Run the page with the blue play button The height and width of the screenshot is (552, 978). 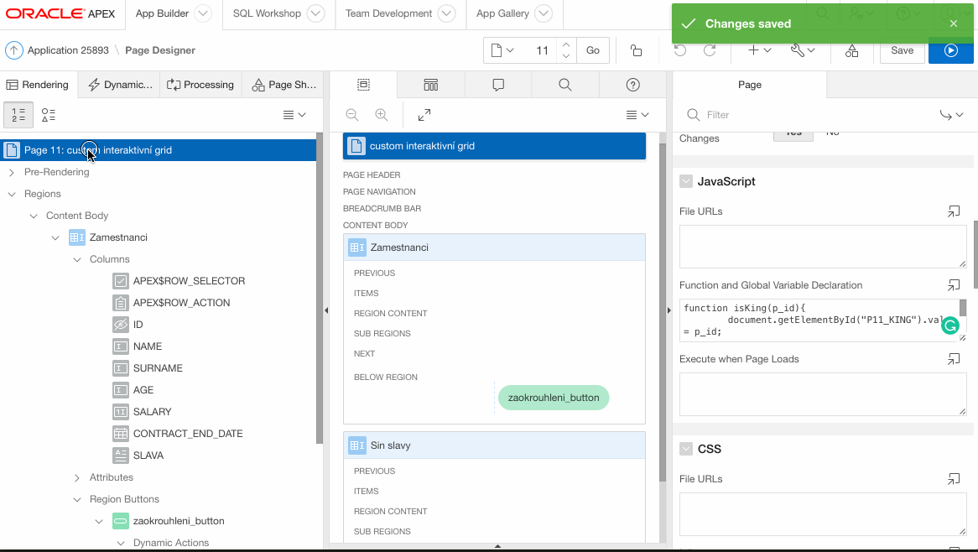[950, 50]
